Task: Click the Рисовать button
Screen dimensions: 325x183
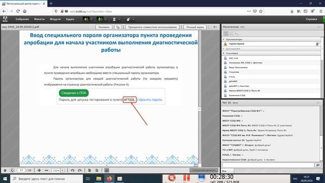Action: pos(104,27)
